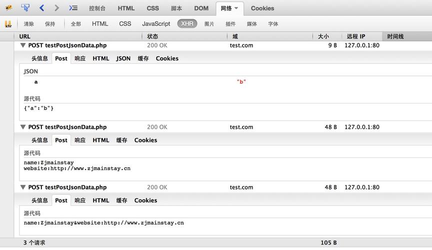Click the website:http://www.zjmainstay.cn source line
The height and width of the screenshot is (250, 432).
click(77, 168)
